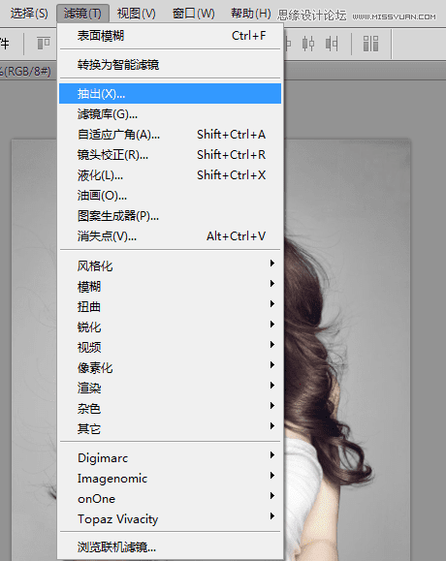This screenshot has height=561, width=446.
Task: Click the woman's photo on canvas
Action: point(347,351)
